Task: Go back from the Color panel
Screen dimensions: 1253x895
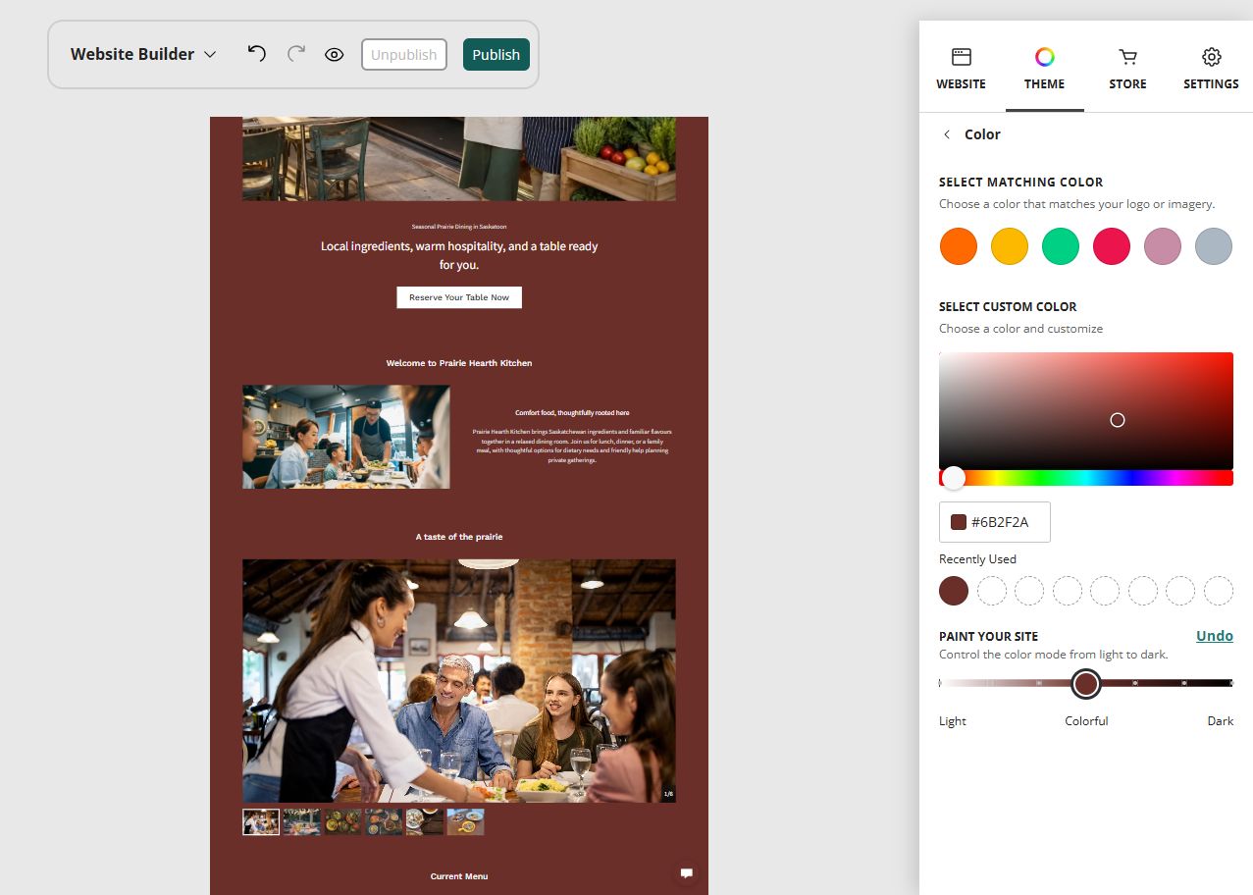Action: point(947,134)
